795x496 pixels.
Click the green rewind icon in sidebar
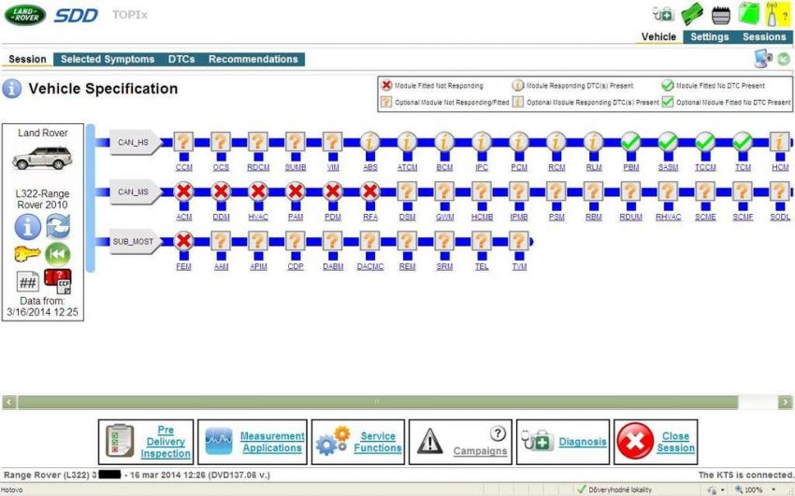[58, 253]
